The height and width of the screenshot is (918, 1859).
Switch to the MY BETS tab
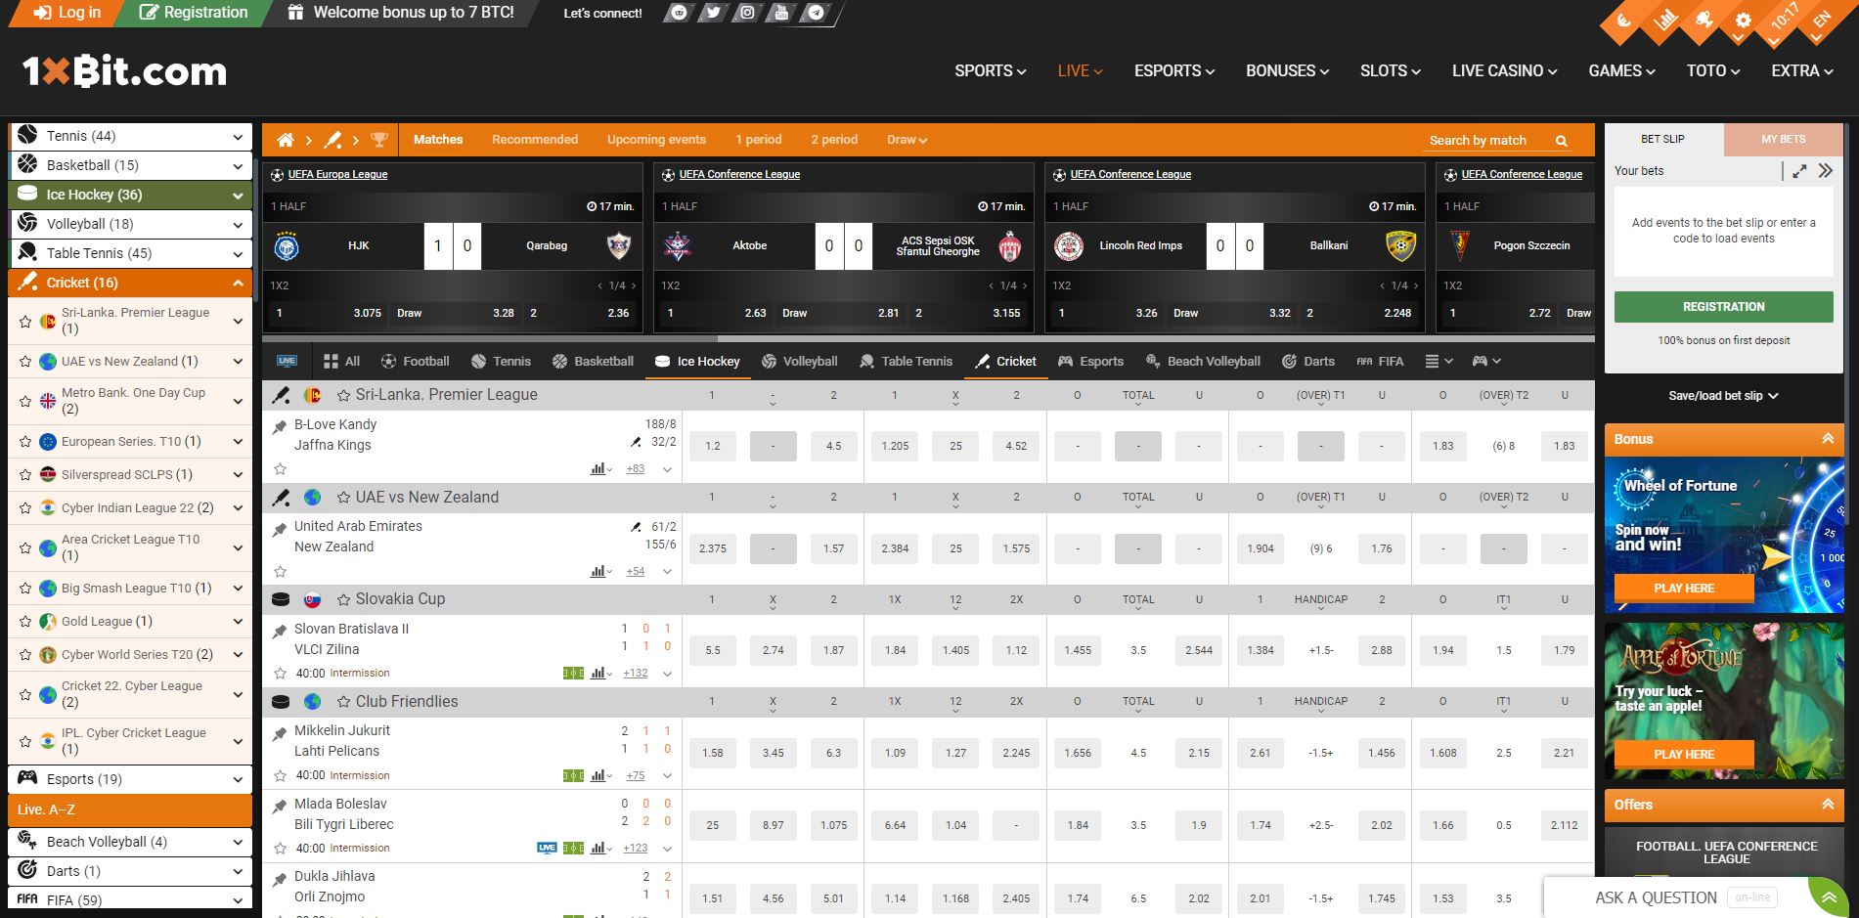(1784, 139)
